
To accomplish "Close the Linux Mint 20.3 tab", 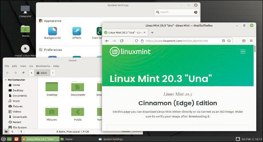I will (x=145, y=33).
